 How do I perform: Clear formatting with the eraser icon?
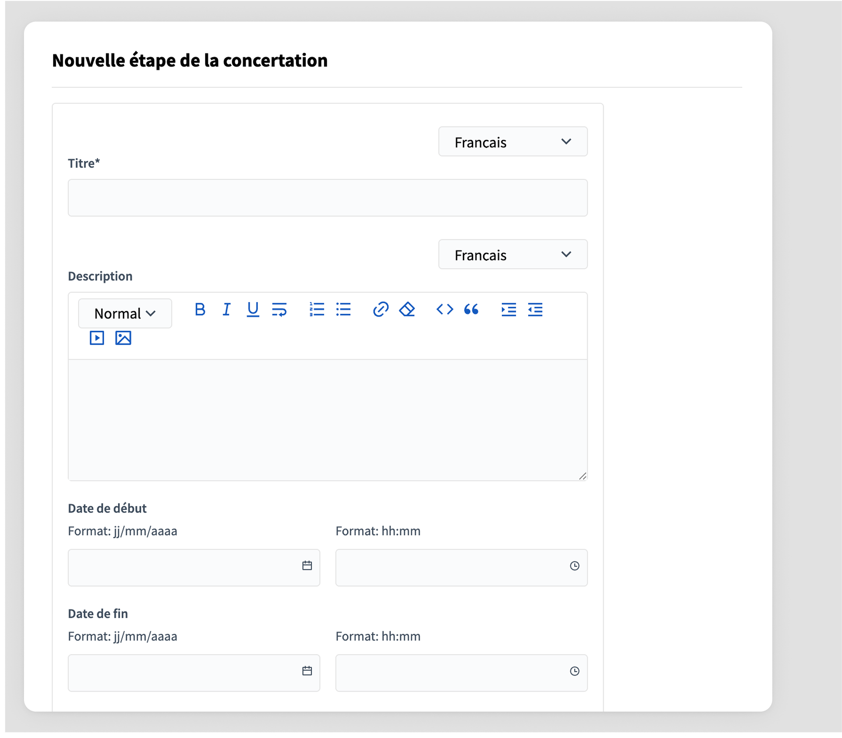pos(407,309)
